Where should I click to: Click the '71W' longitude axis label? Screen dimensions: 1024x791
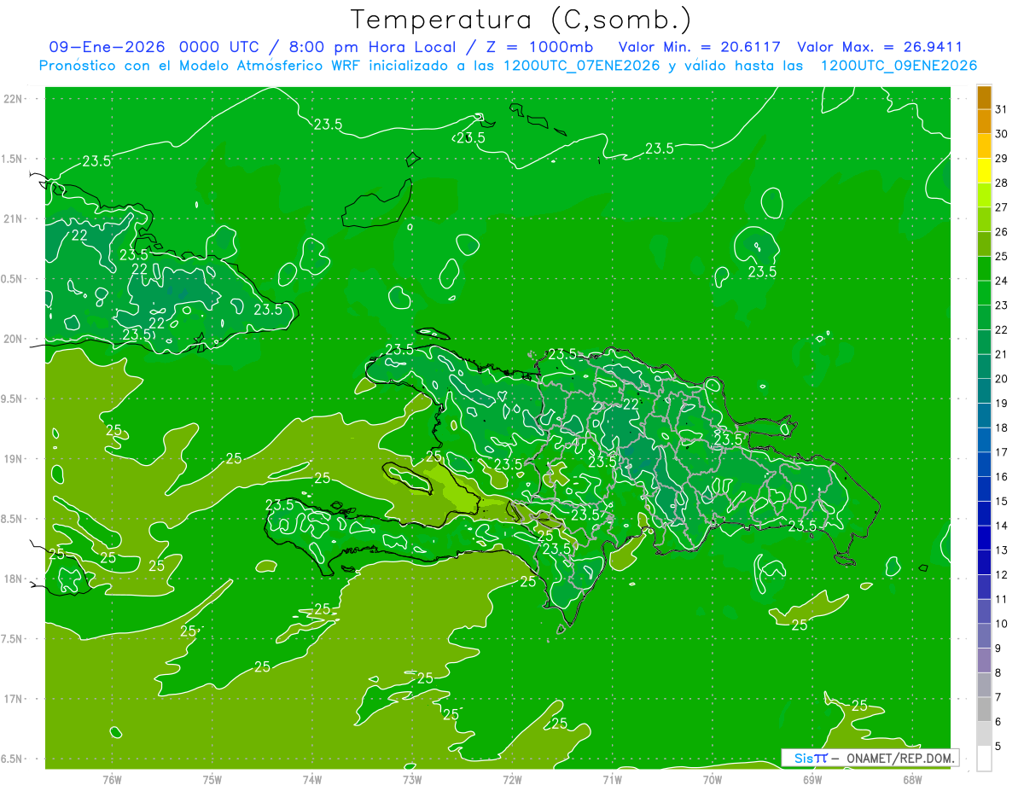point(612,779)
